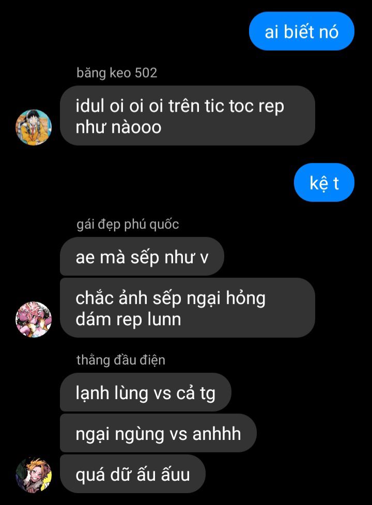Click the word 'anhhh' in the chat
This screenshot has width=372, height=505.
[x=216, y=433]
